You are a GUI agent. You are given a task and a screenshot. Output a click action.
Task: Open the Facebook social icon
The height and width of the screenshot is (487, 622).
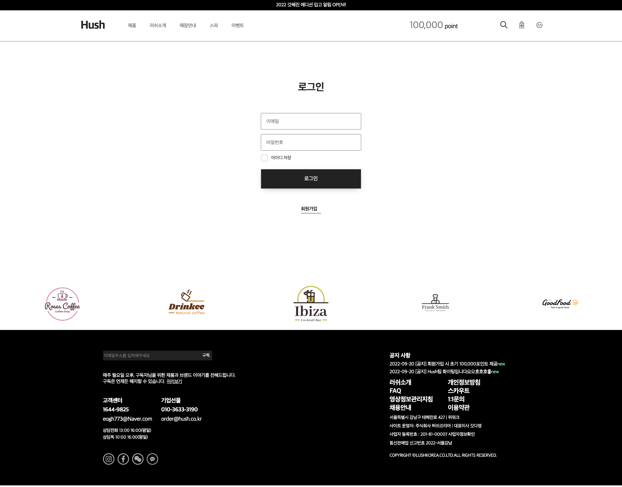[123, 459]
